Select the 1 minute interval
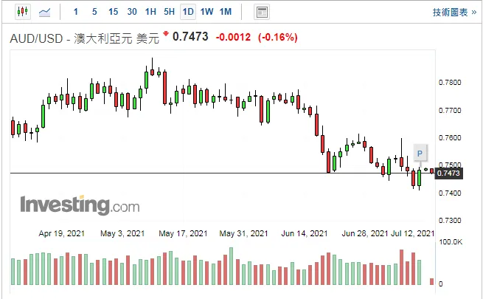Screen dimensions: 483x299 click(x=75, y=12)
